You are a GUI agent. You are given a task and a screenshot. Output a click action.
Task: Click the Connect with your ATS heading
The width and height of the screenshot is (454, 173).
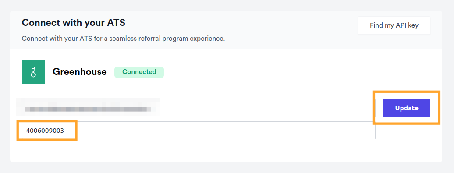(x=74, y=23)
